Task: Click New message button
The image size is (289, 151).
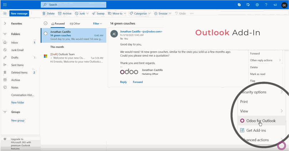Action: (x=19, y=14)
